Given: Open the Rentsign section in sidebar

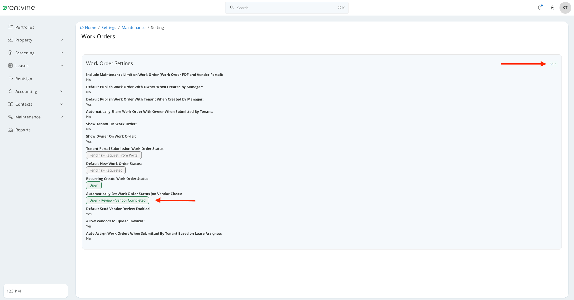Looking at the screenshot, I should pyautogui.click(x=23, y=78).
